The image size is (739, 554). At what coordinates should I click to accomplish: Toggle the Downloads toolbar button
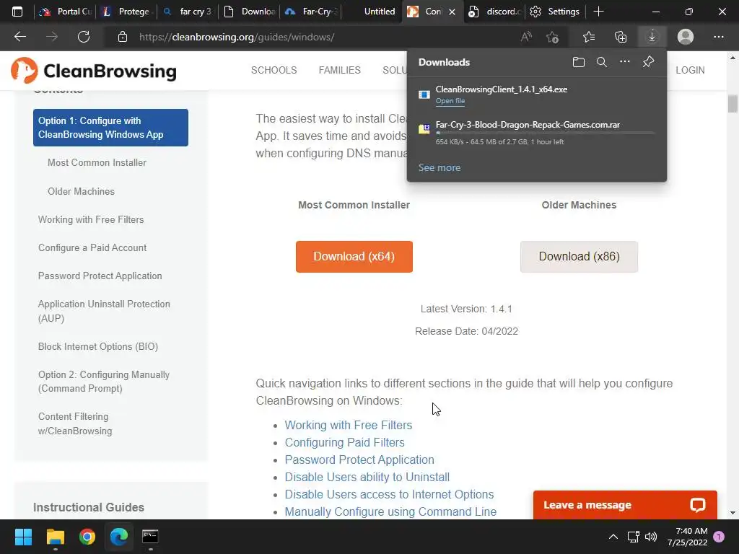point(652,37)
